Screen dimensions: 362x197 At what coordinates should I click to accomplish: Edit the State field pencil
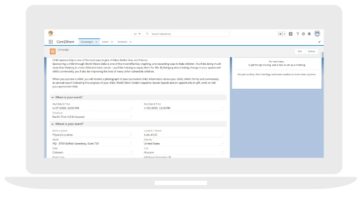(x=131, y=152)
